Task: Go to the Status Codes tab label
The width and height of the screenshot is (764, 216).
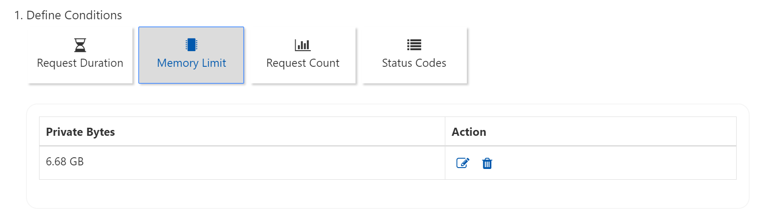Action: click(x=414, y=63)
